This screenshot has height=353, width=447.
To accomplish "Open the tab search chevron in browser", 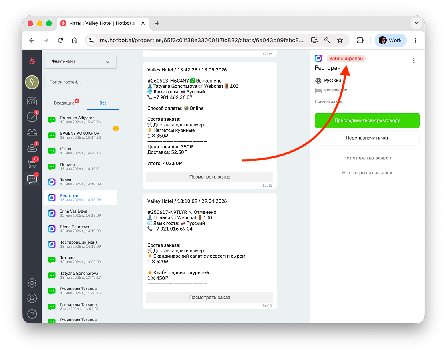I will pyautogui.click(x=417, y=23).
